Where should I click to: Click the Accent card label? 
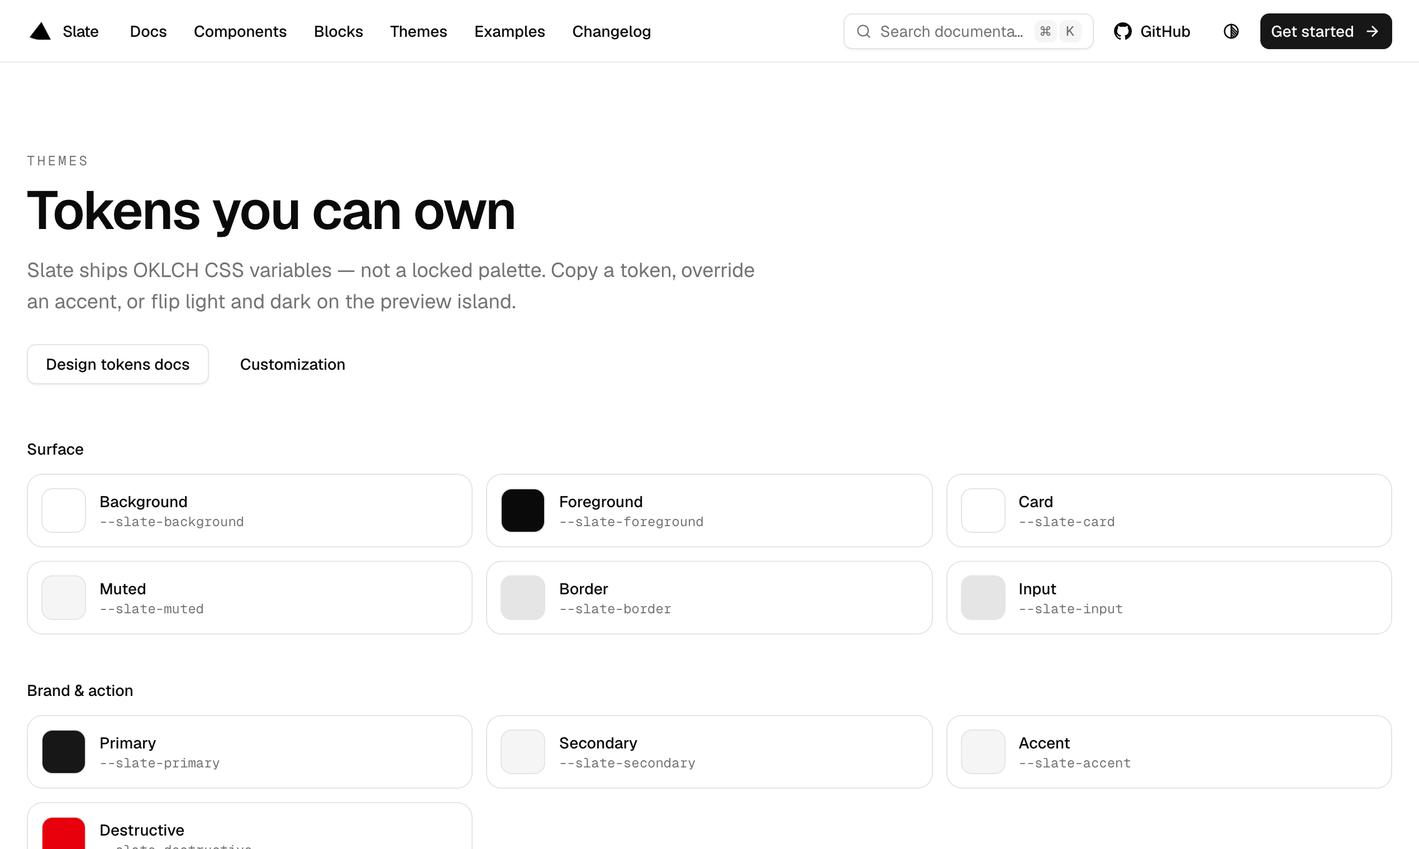coord(1044,743)
